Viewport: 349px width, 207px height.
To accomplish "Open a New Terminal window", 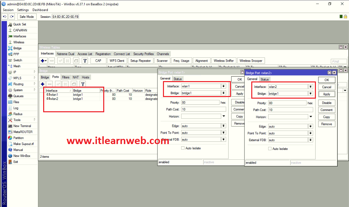I will tap(22, 126).
